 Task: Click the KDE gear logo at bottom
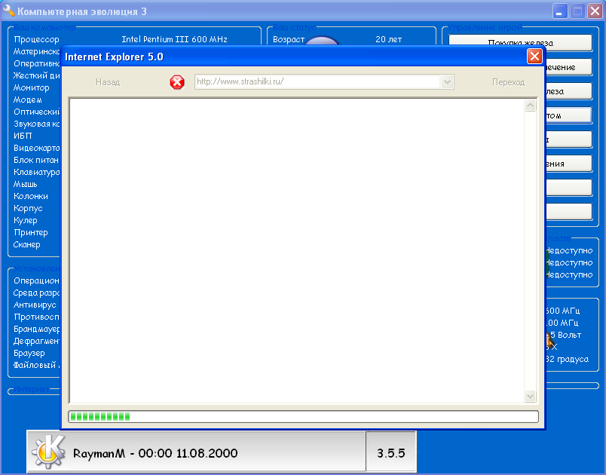click(x=49, y=452)
